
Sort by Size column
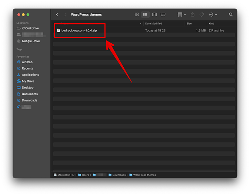coord(189,24)
